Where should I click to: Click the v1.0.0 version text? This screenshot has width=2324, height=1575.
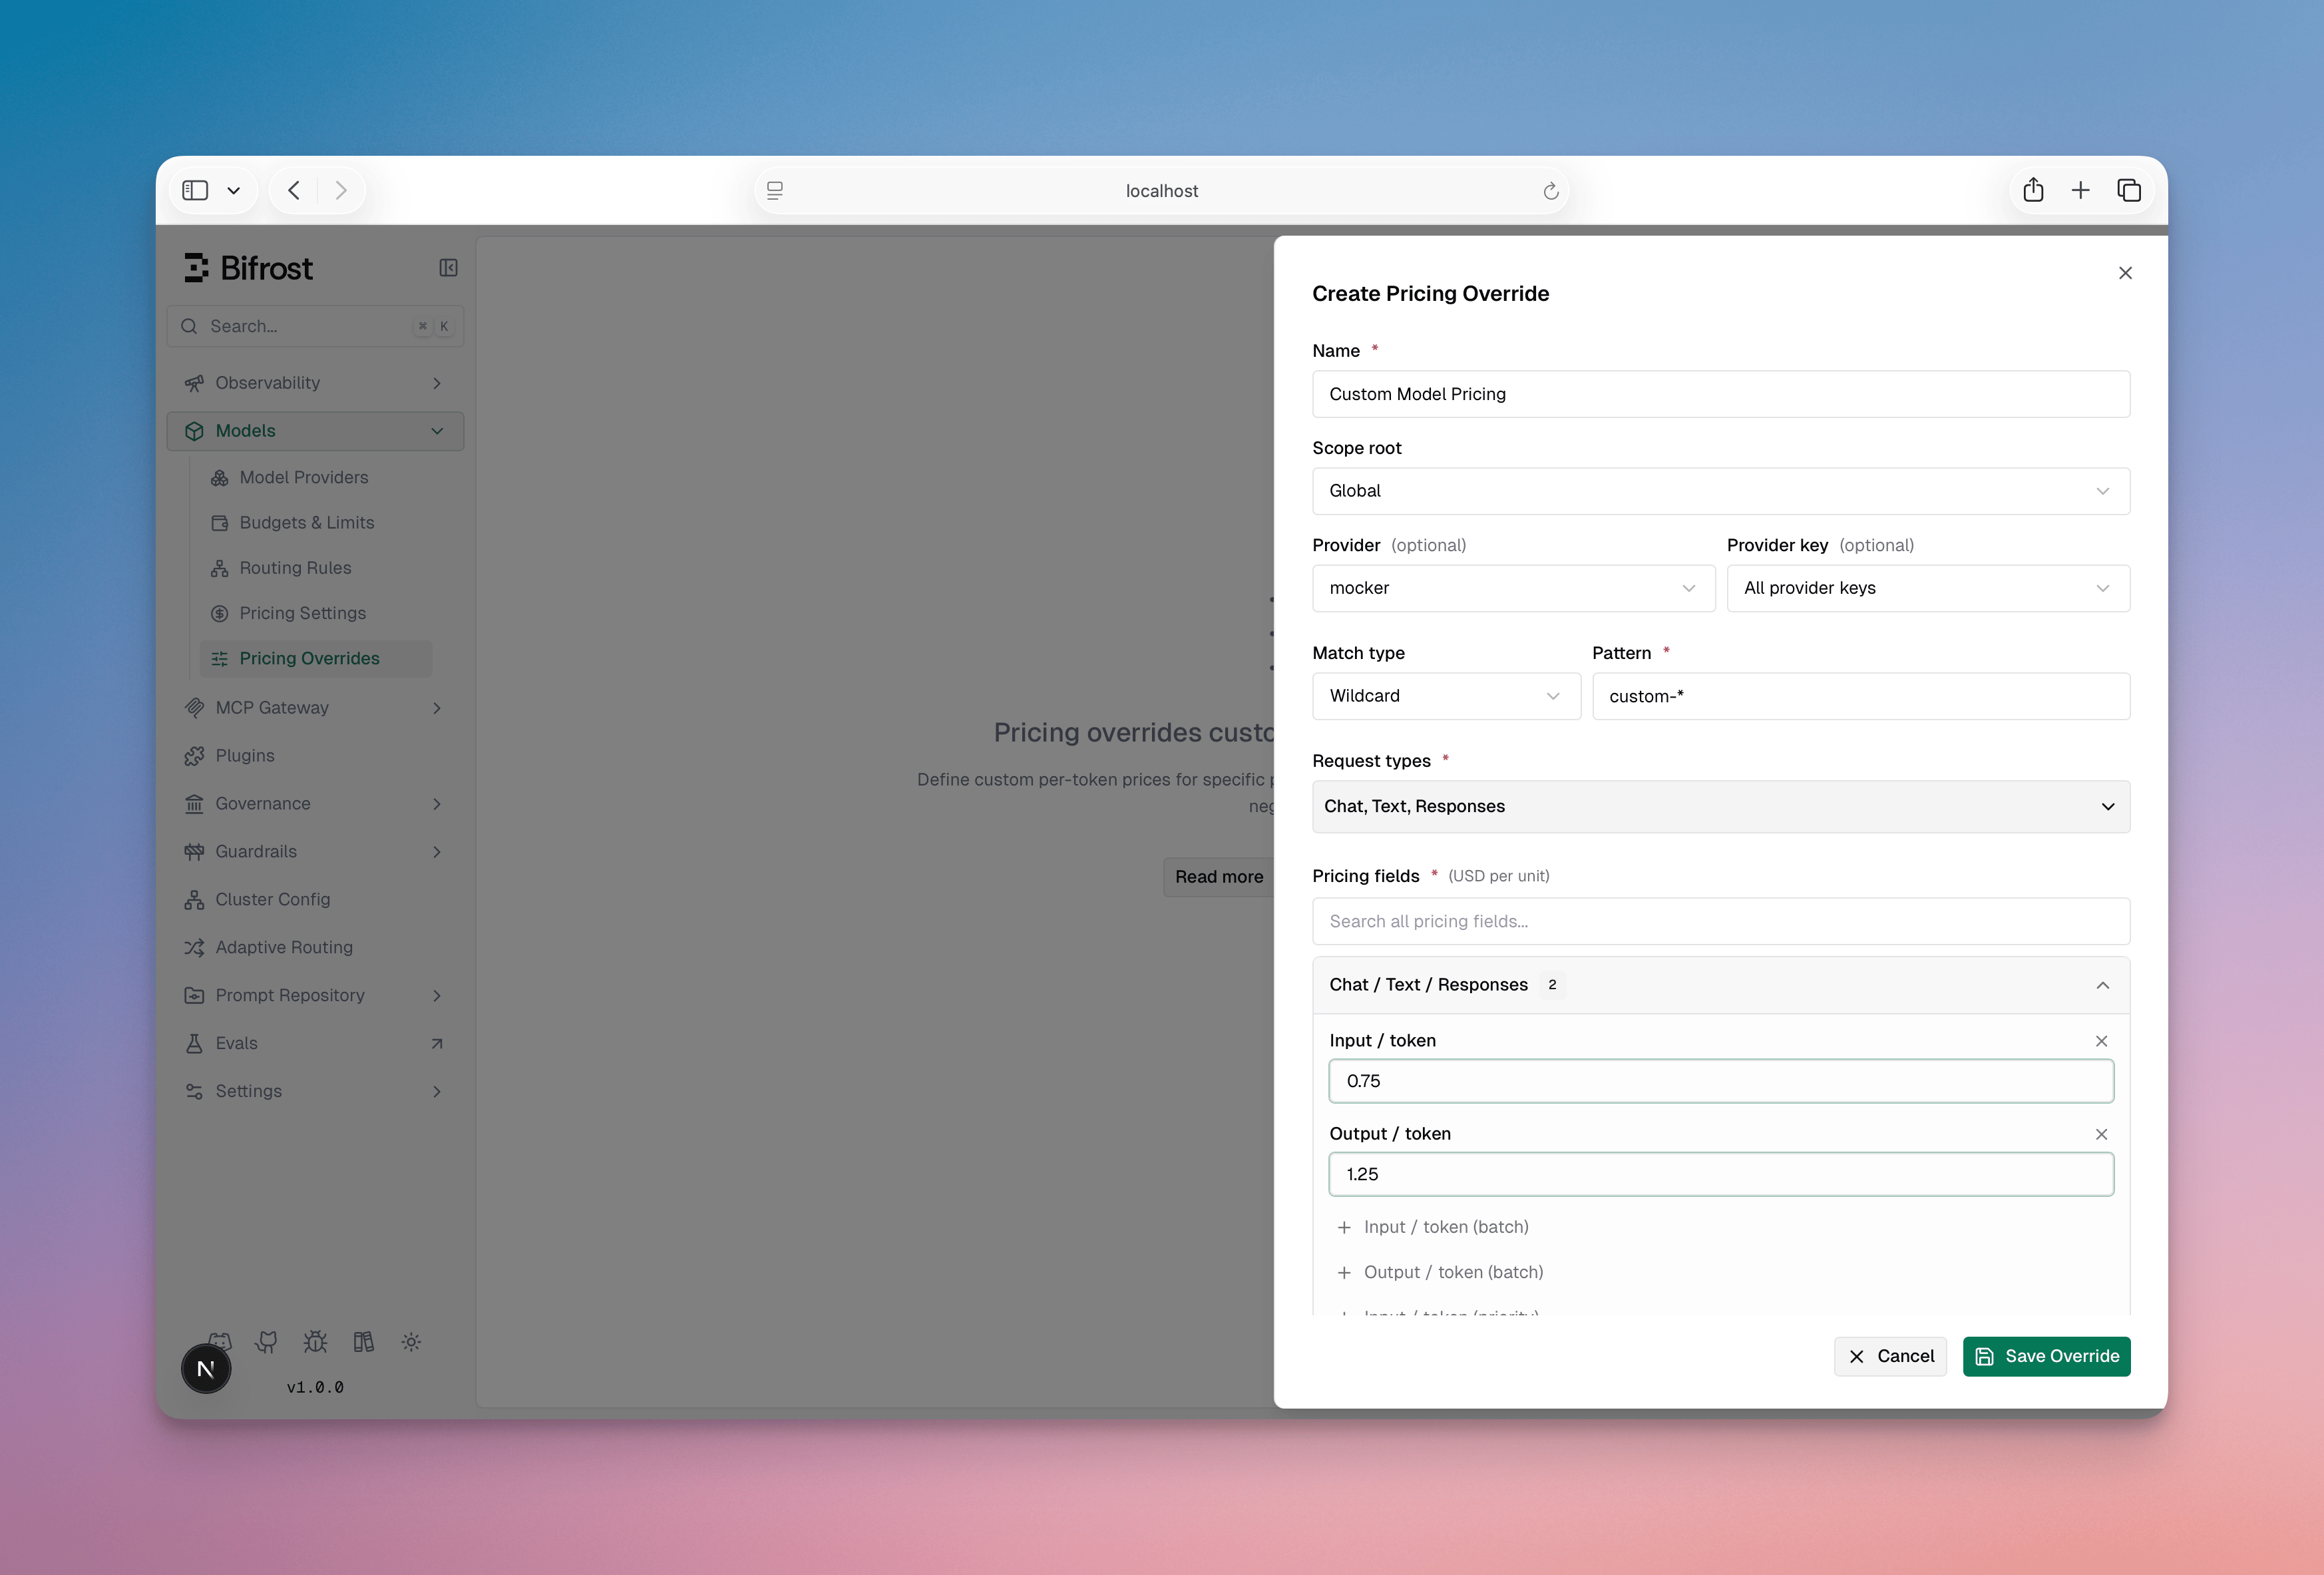tap(315, 1387)
